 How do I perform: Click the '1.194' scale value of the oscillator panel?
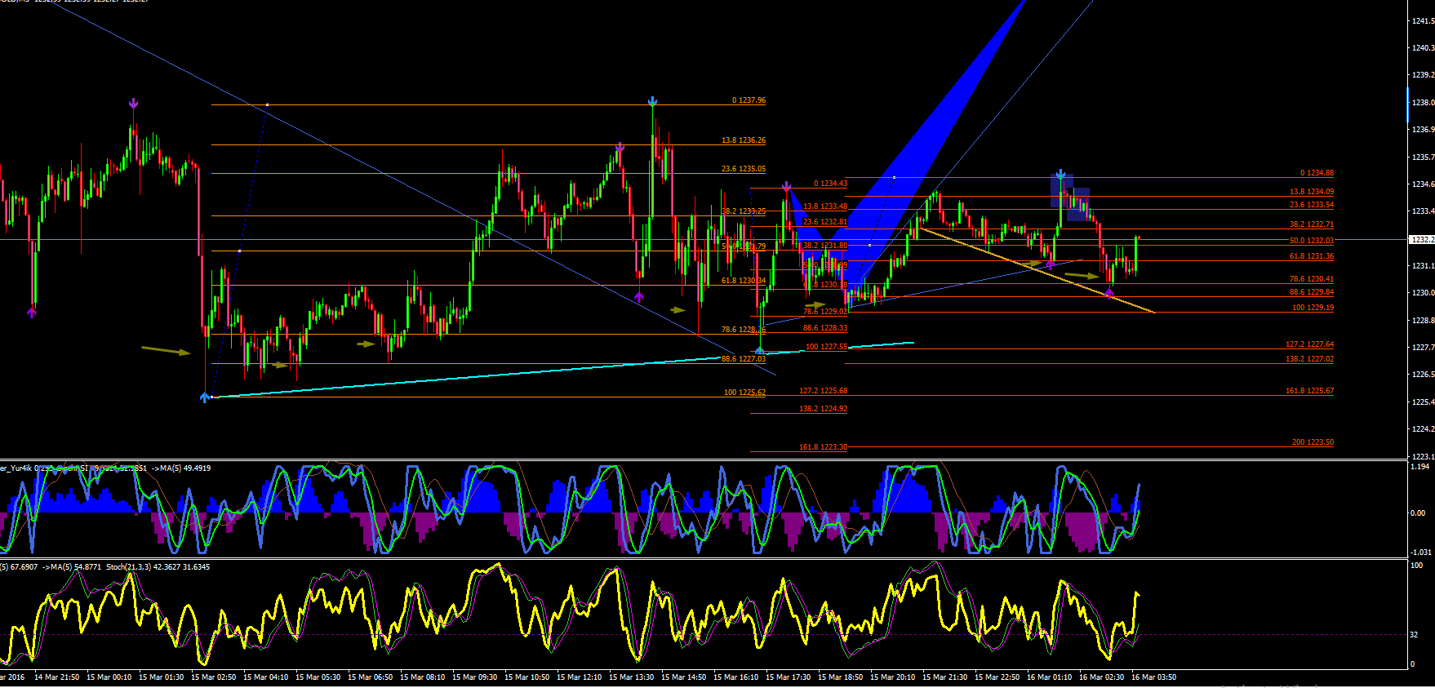(1419, 467)
